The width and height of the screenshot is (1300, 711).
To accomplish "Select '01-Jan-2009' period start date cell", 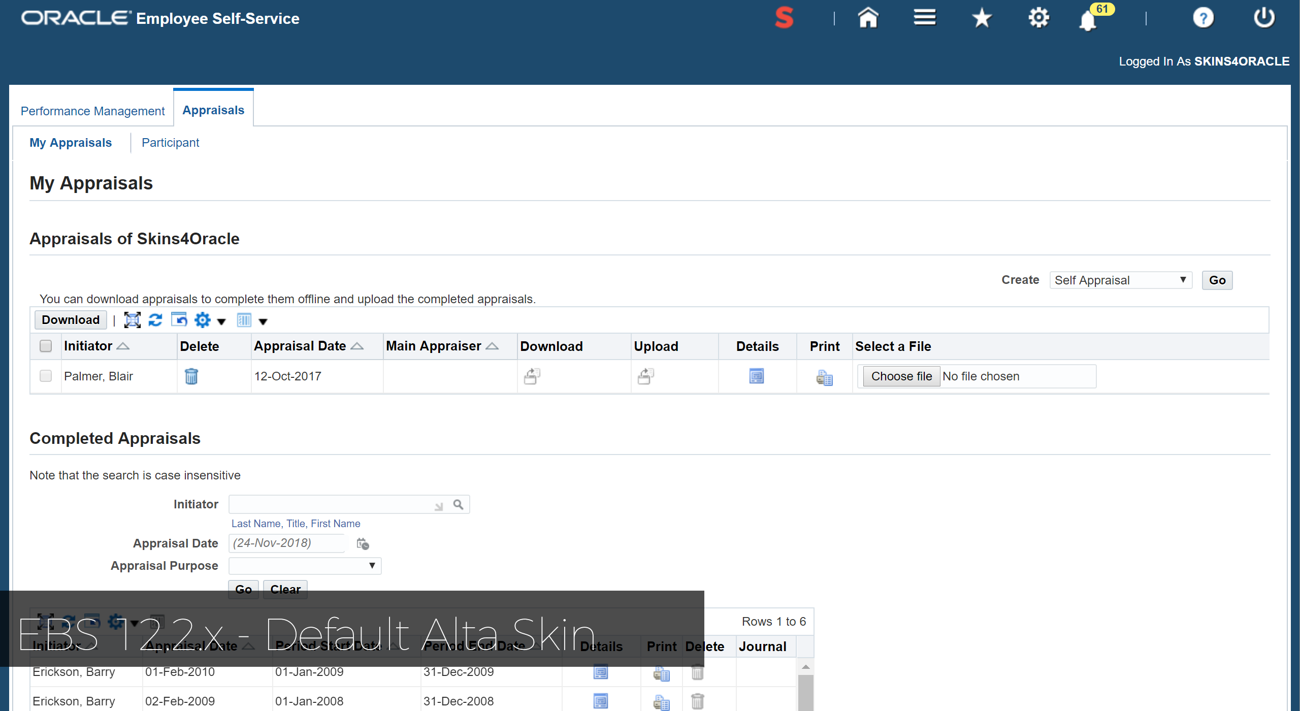I will coord(309,672).
